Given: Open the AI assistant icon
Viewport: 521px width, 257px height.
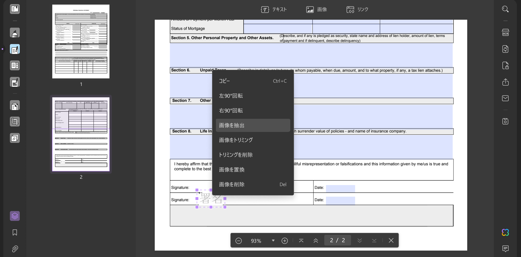Looking at the screenshot, I should pyautogui.click(x=505, y=232).
